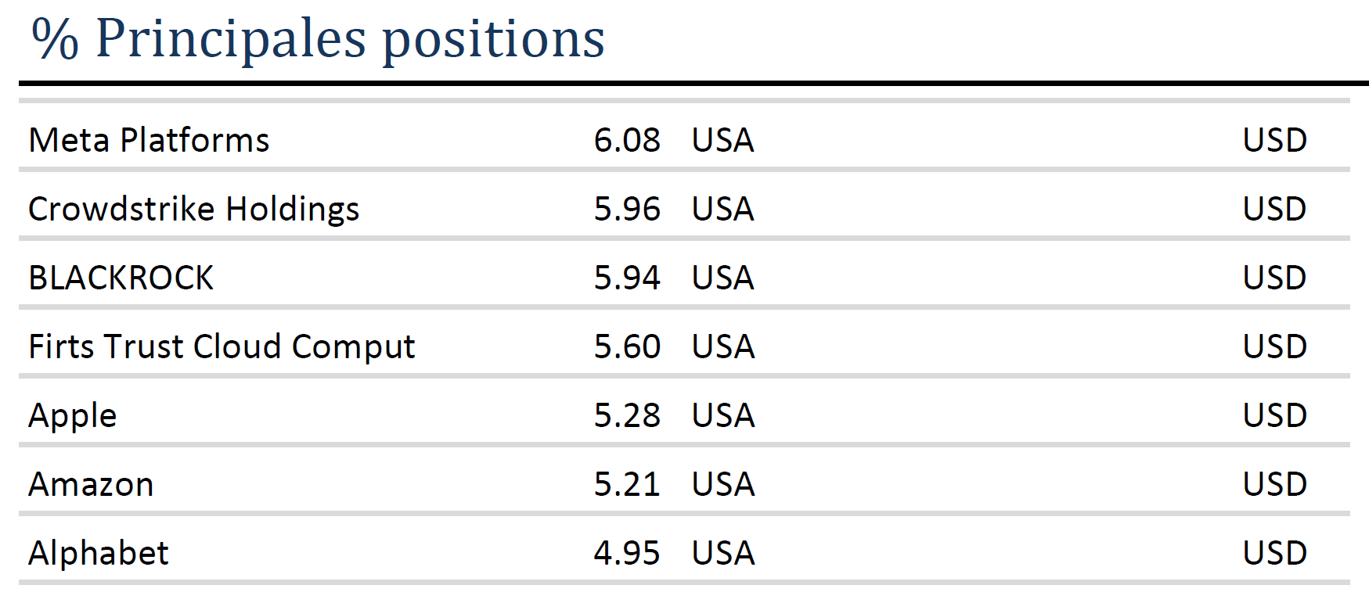
Task: Click the '% Principales positions' heading
Action: point(318,39)
